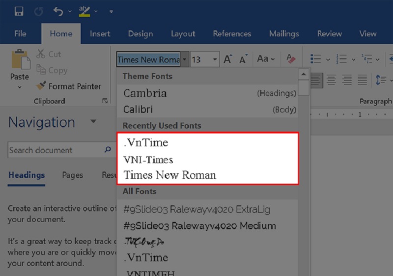Toggle Justify alignment button

[363, 80]
